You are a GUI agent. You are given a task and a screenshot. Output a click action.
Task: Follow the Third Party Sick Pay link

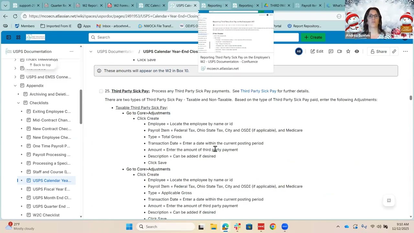coord(258,91)
